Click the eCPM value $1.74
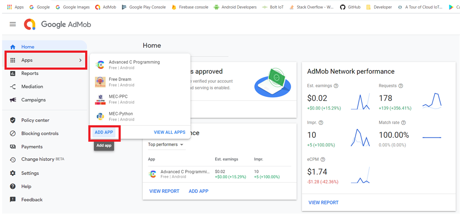Screen dimensions: 460x214 (x=317, y=172)
